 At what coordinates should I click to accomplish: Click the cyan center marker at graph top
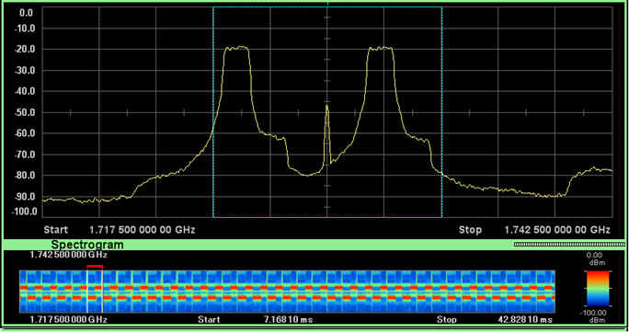point(327,4)
